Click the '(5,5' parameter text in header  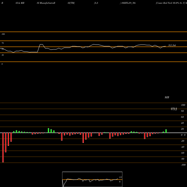(x=96, y=3)
